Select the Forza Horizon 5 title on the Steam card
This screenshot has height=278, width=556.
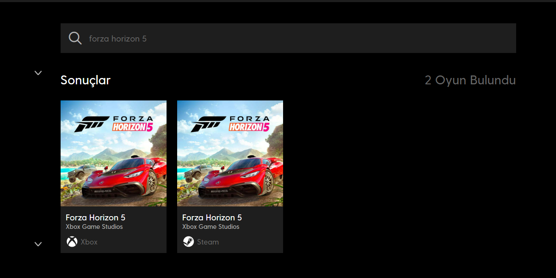click(x=212, y=217)
